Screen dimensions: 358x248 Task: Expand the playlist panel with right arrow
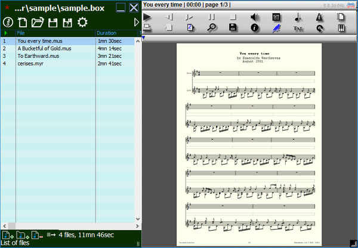(x=137, y=22)
